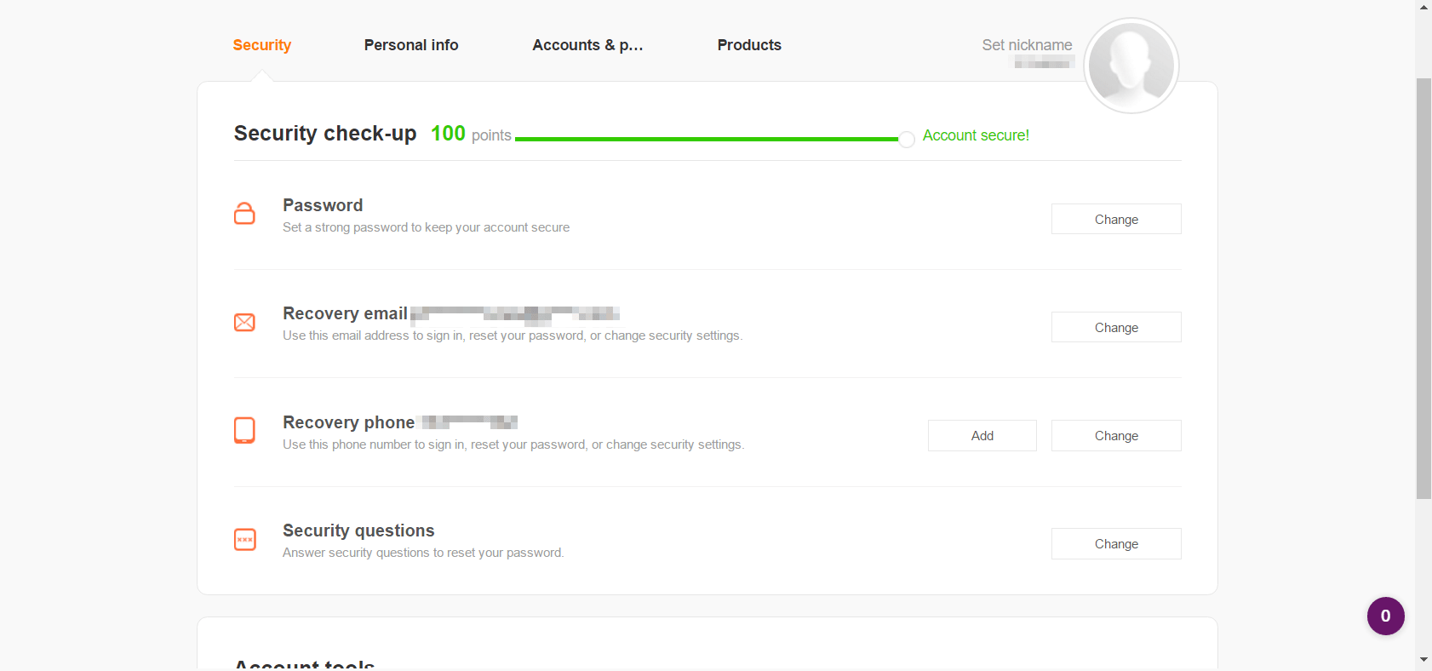Click Change for Recovery phone

pyautogui.click(x=1116, y=435)
